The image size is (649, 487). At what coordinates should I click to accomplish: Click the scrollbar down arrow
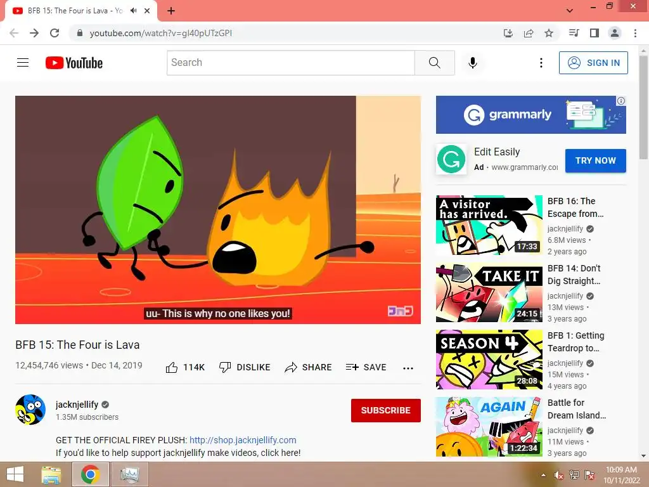(x=643, y=456)
